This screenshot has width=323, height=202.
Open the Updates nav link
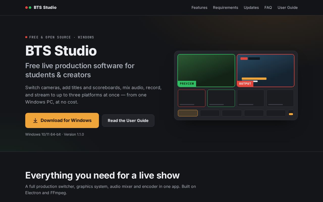point(251,8)
